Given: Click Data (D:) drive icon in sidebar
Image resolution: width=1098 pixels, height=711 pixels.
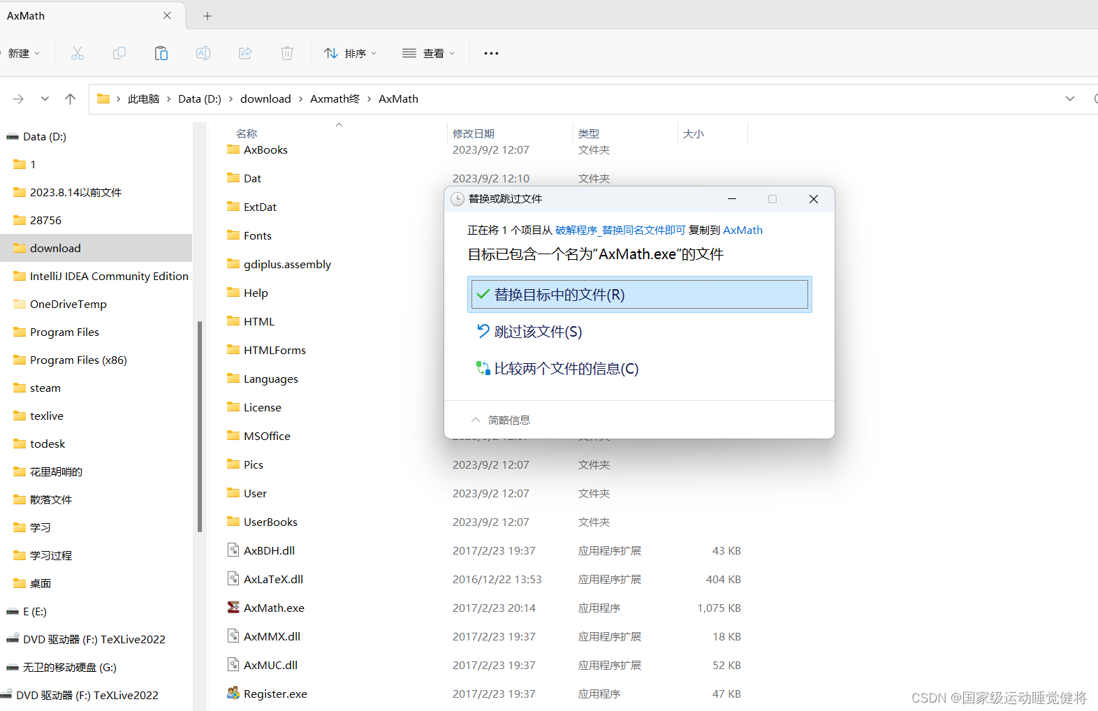Looking at the screenshot, I should click(x=13, y=137).
